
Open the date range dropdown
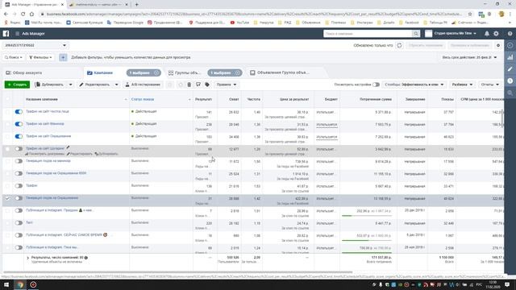pos(469,57)
